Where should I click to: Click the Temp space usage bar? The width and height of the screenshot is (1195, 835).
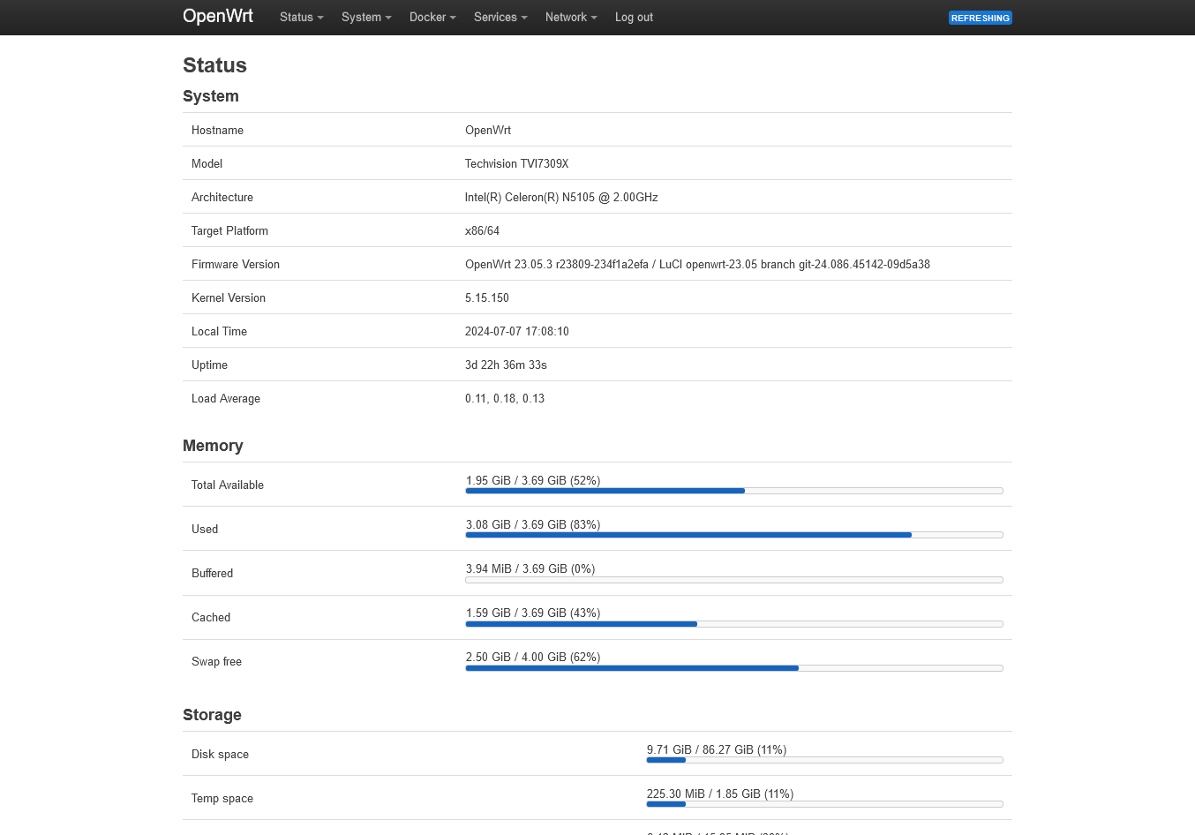click(x=825, y=804)
